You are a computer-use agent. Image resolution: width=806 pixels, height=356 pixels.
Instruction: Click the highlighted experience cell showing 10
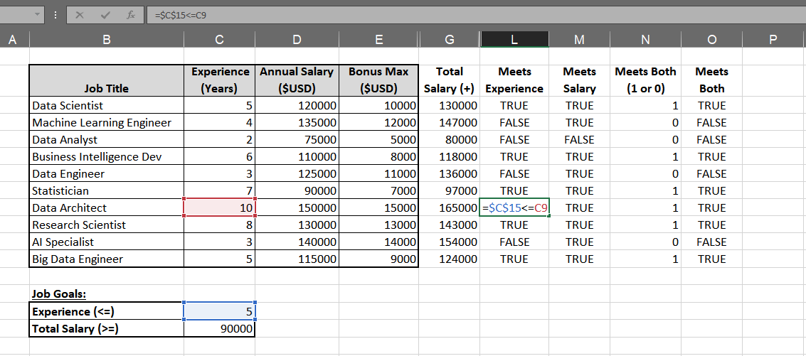pyautogui.click(x=220, y=207)
